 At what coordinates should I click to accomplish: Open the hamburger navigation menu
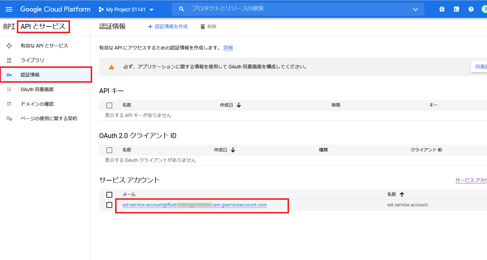(x=9, y=9)
